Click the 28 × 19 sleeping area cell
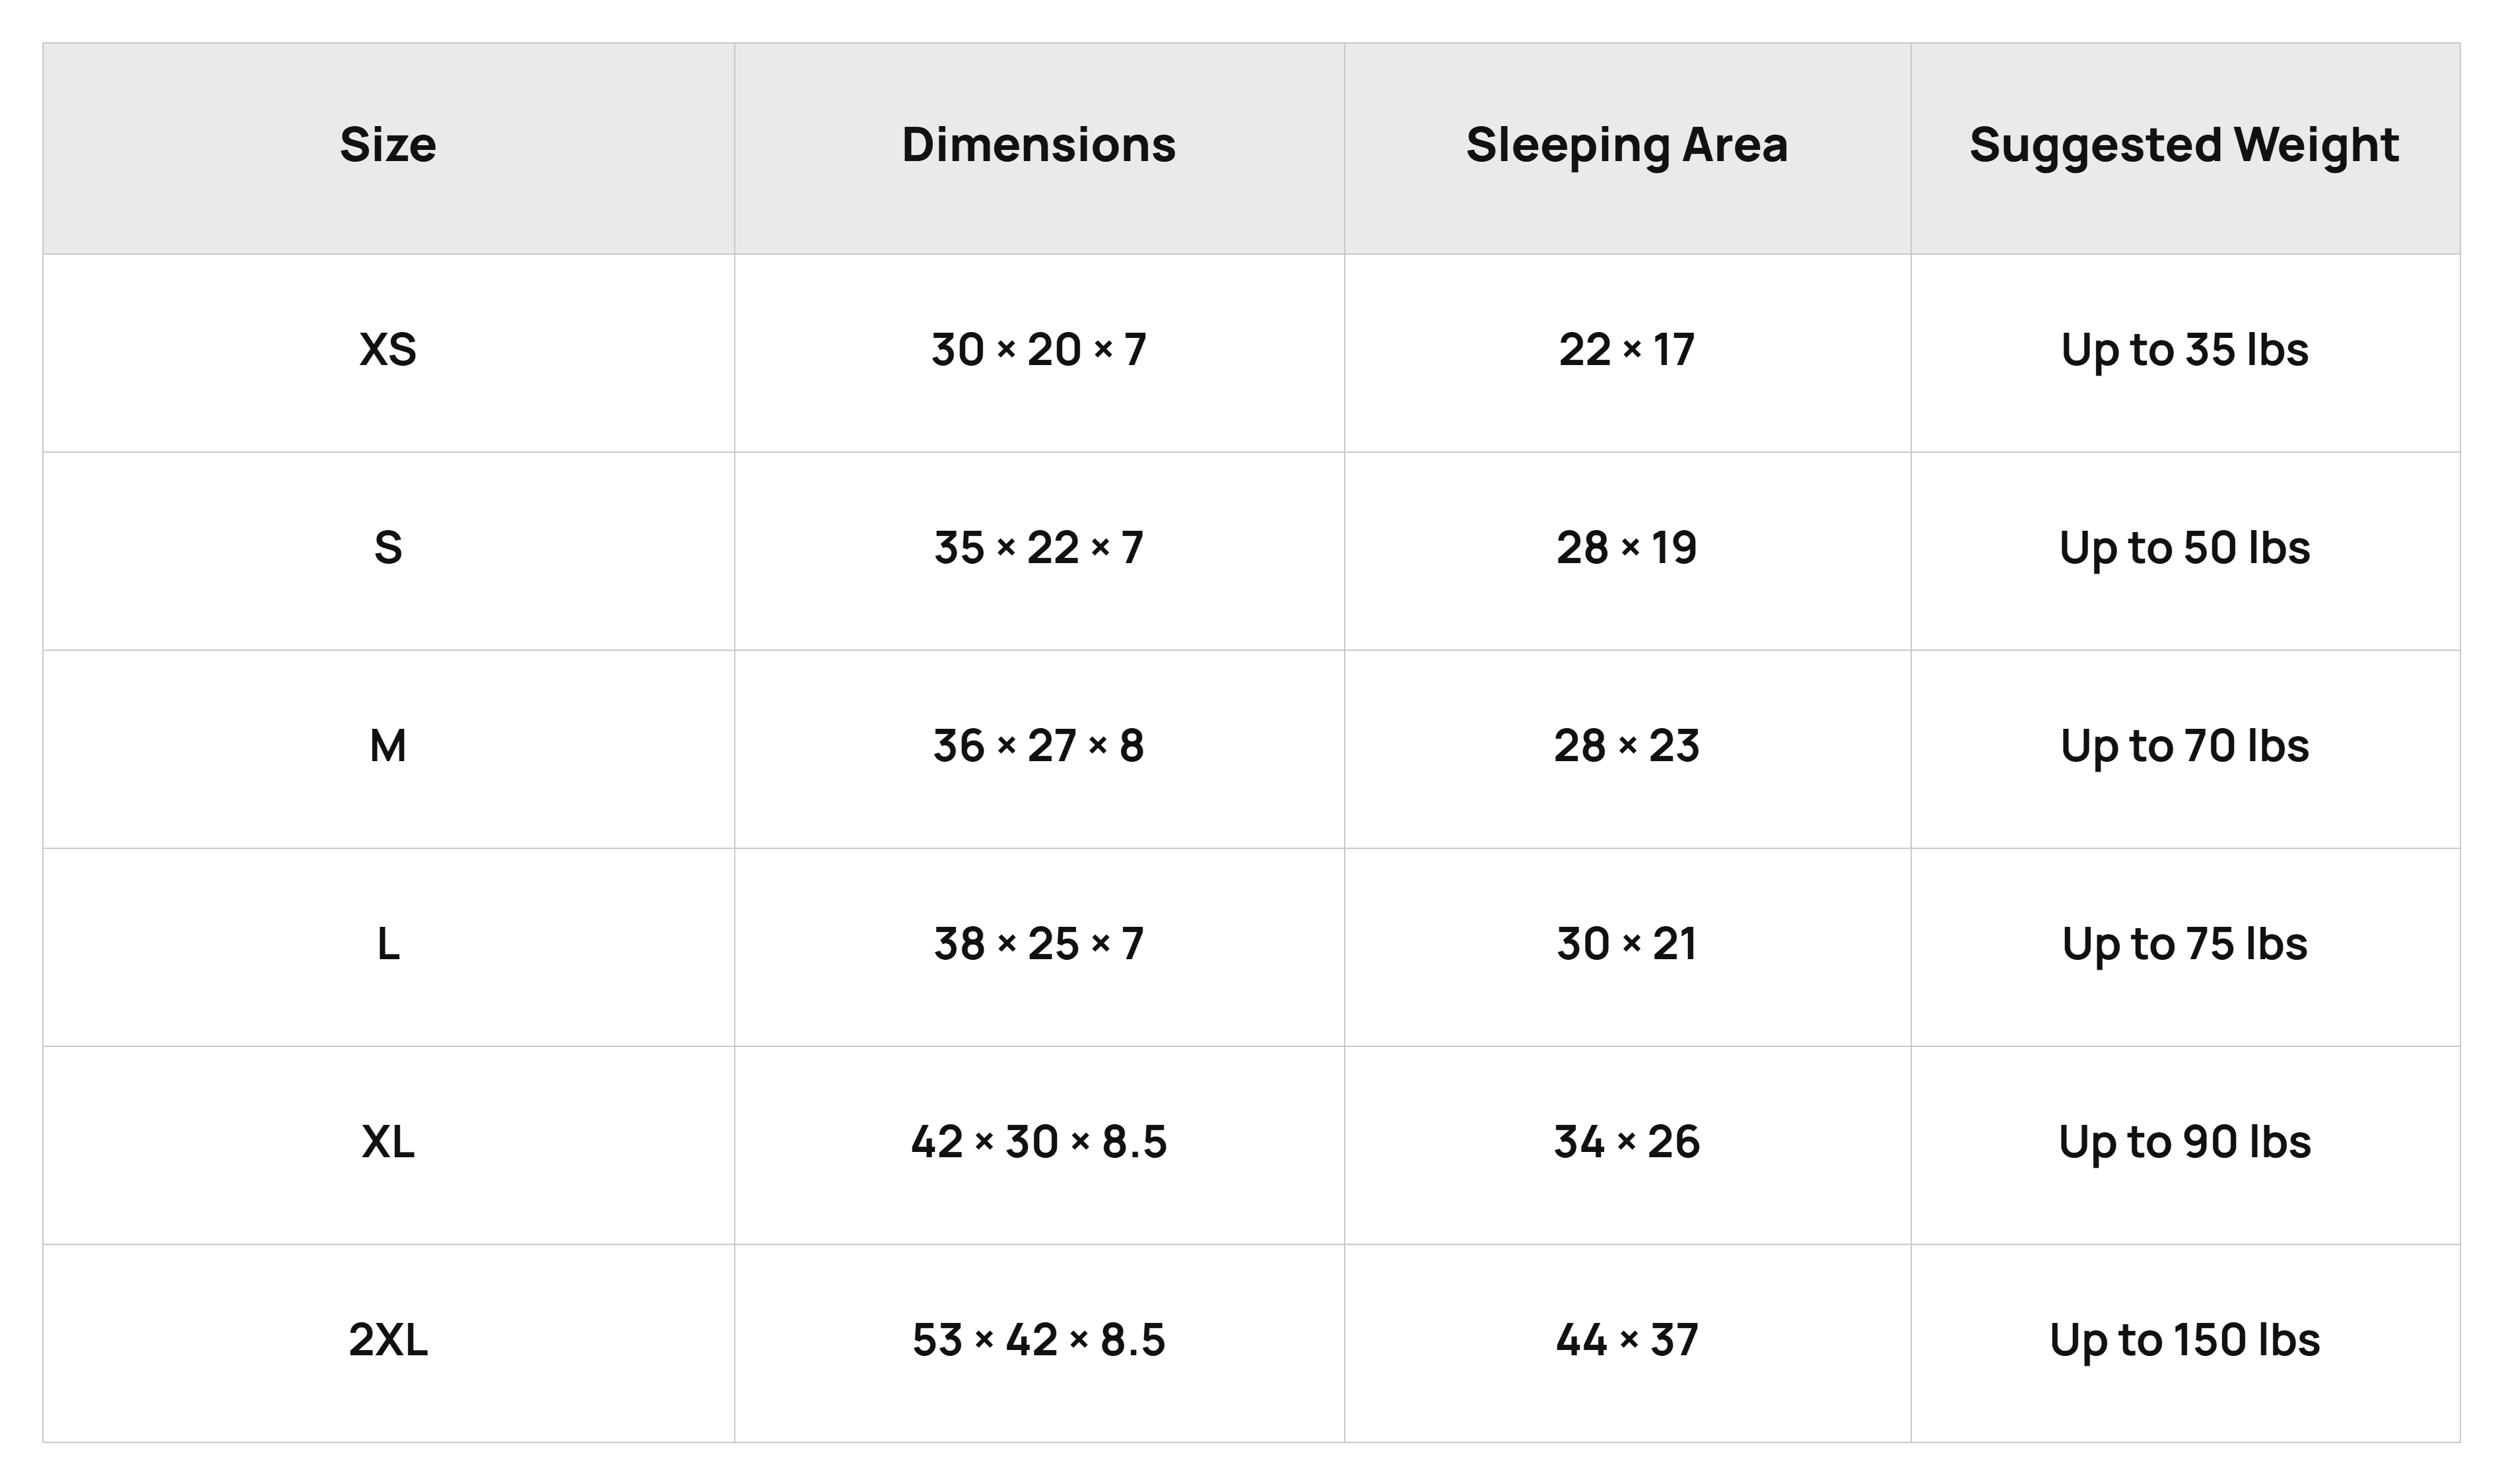 click(x=1627, y=550)
